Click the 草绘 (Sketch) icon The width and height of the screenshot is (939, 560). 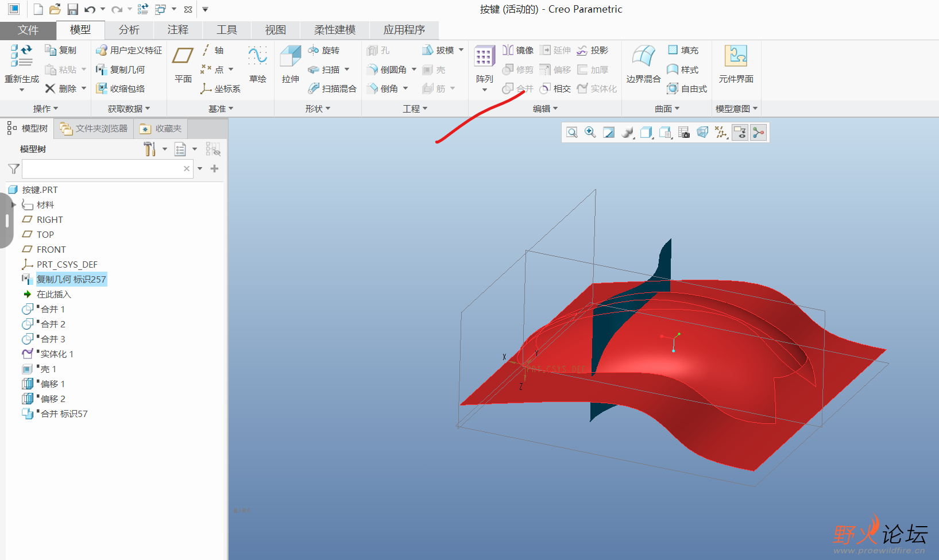click(x=257, y=57)
